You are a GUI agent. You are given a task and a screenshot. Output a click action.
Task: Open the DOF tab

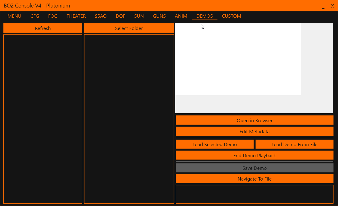pos(120,16)
